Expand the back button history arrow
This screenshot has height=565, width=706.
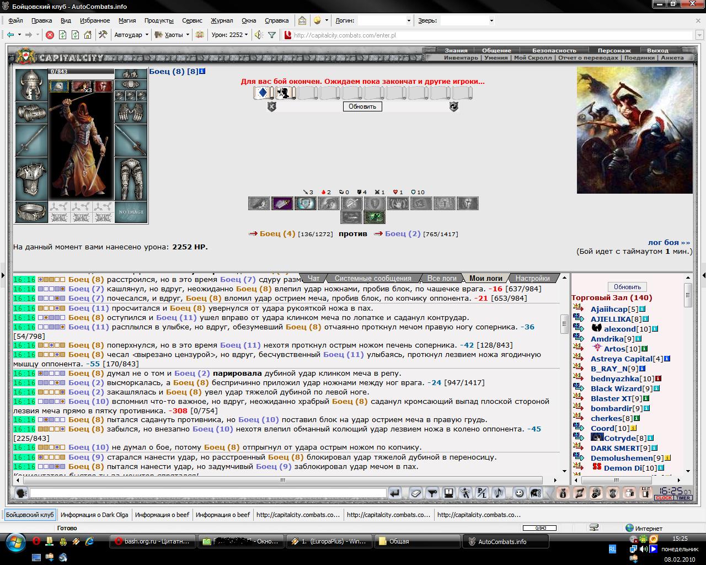click(19, 35)
